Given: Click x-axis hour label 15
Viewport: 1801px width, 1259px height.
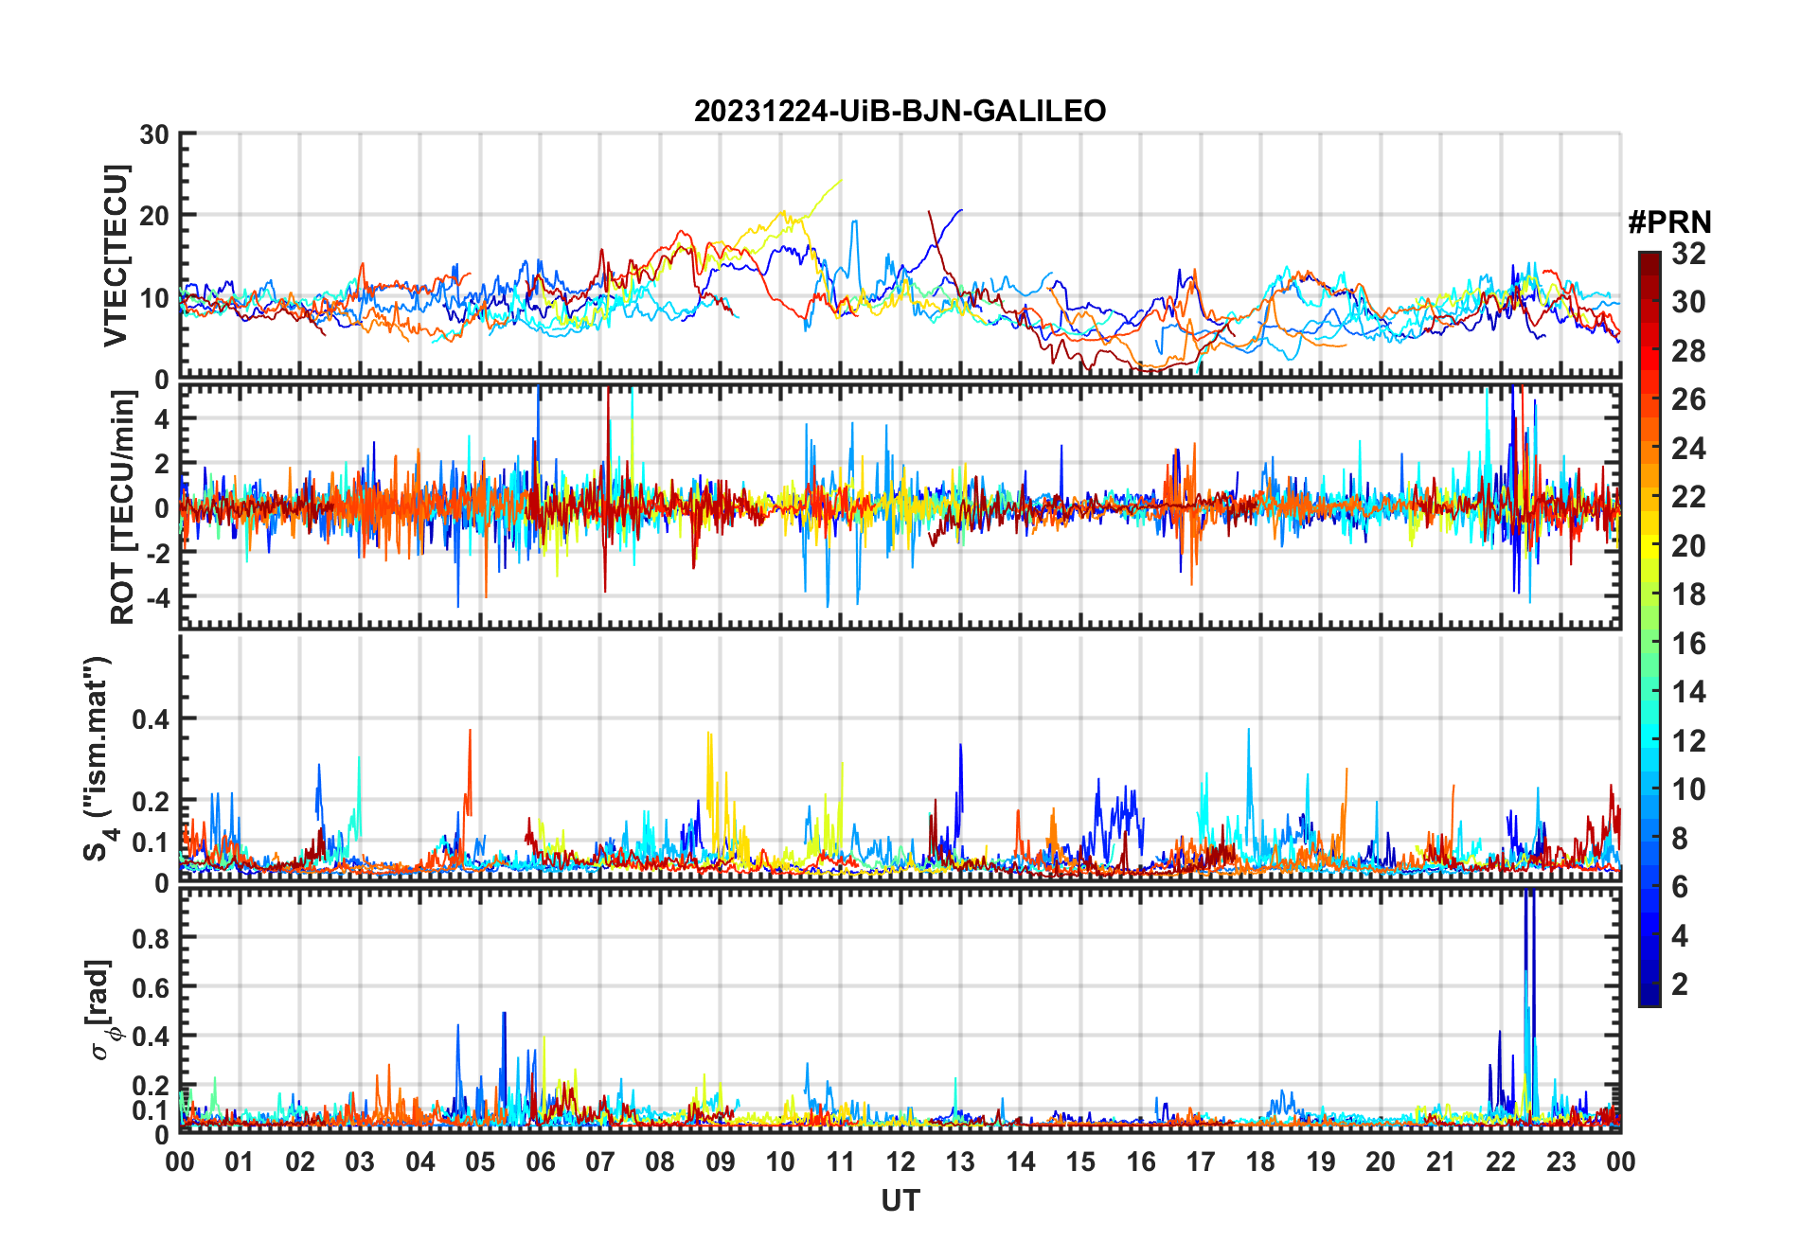Looking at the screenshot, I should (x=1080, y=1162).
